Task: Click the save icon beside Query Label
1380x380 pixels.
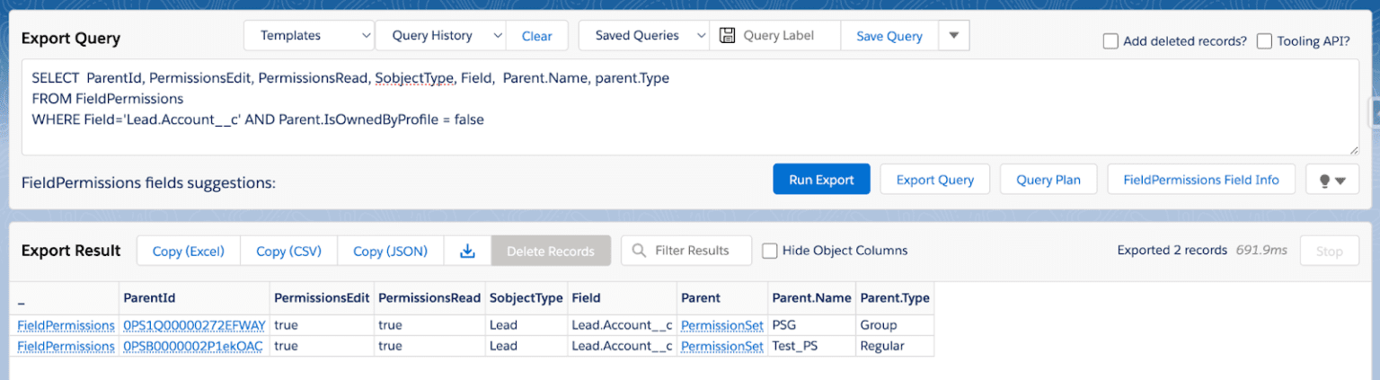Action: coord(728,36)
